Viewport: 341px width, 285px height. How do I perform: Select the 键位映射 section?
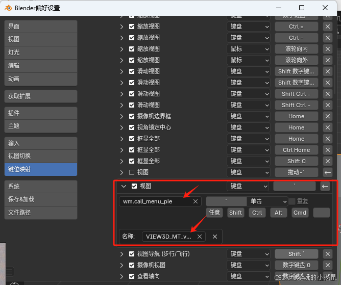pyautogui.click(x=41, y=169)
